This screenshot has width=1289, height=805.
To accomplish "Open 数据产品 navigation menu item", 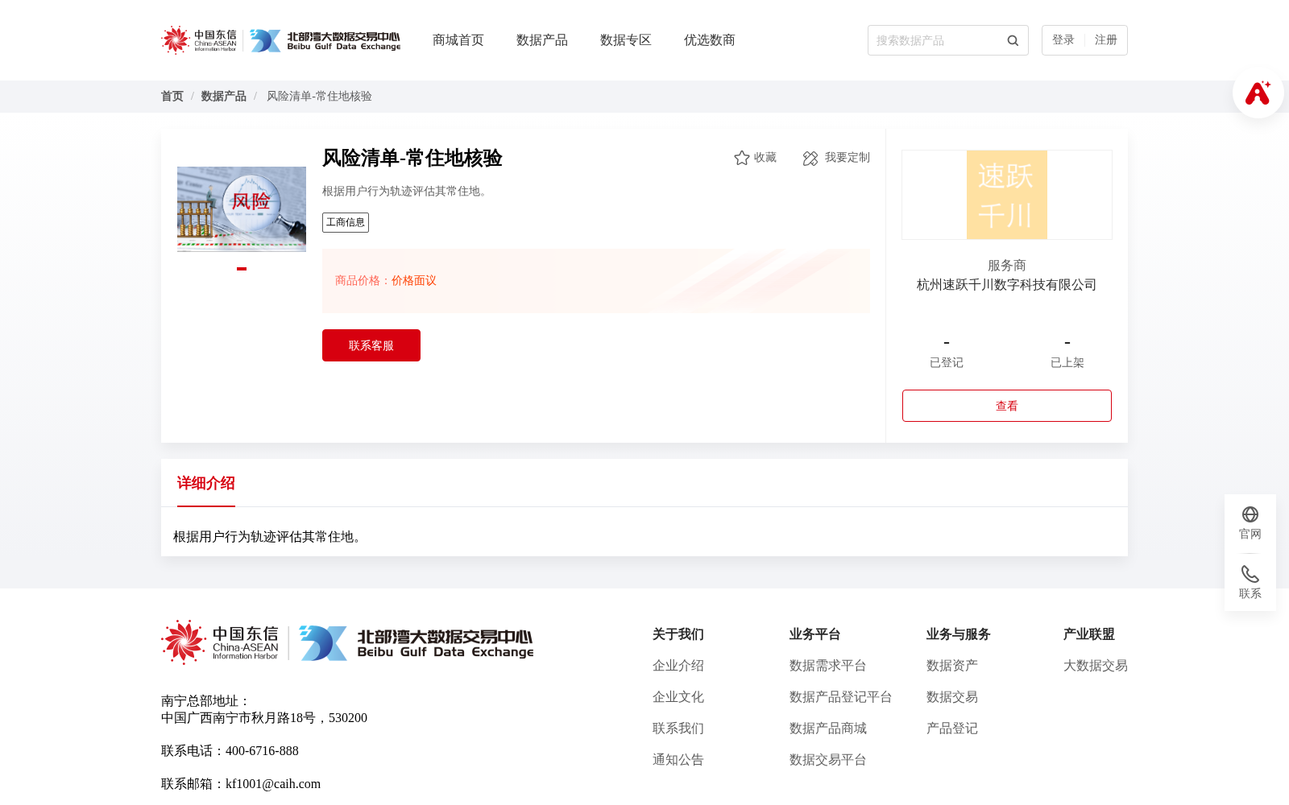I will pyautogui.click(x=542, y=40).
